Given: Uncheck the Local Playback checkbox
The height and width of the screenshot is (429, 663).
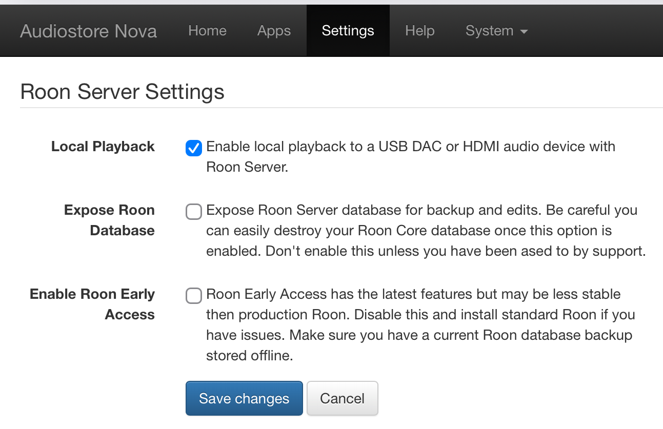Looking at the screenshot, I should (x=193, y=148).
